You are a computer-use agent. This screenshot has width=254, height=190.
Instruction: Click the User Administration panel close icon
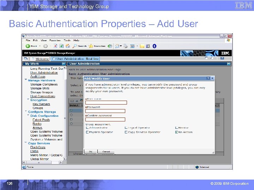[x=229, y=64]
